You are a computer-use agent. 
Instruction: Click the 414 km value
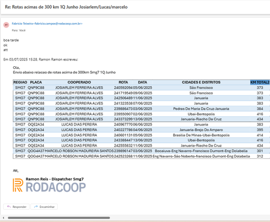(260, 135)
